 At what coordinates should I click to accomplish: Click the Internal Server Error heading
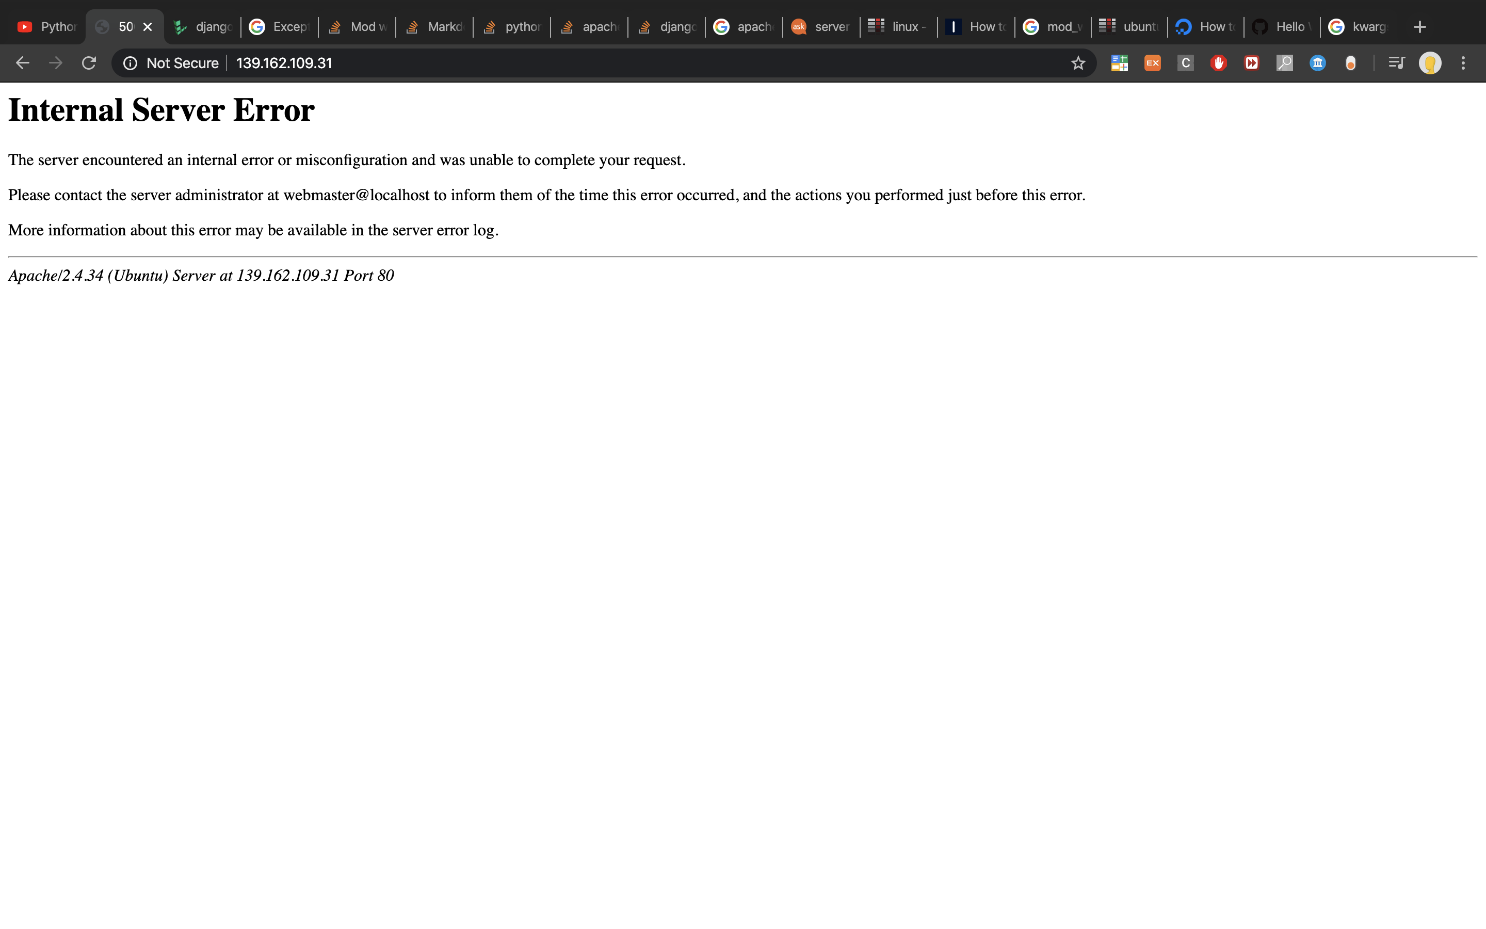point(161,110)
